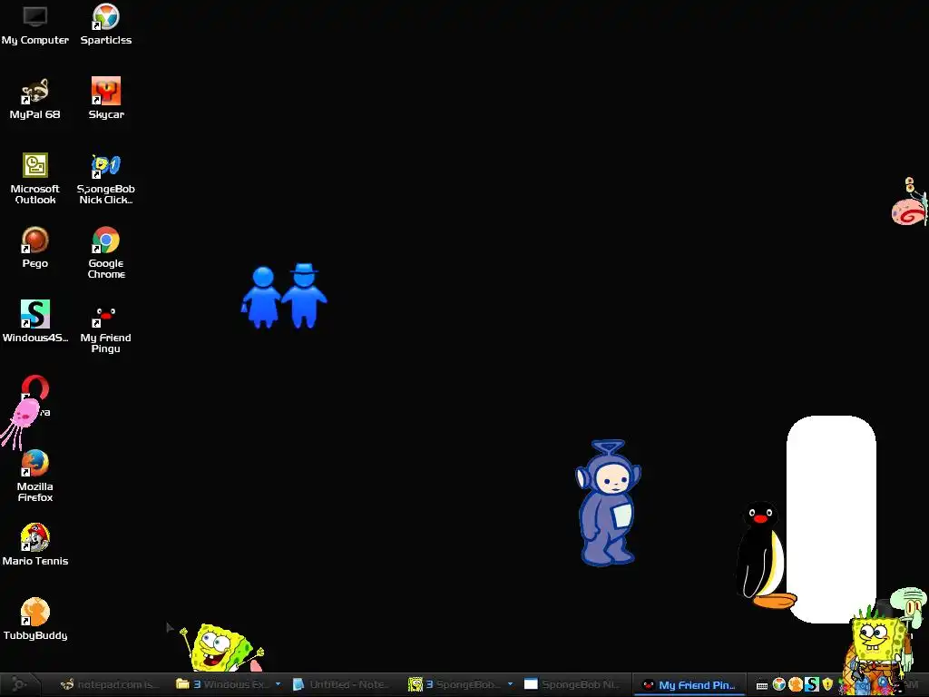
Task: Launch the Sparticlss desktop shortcut
Action: coord(106,25)
